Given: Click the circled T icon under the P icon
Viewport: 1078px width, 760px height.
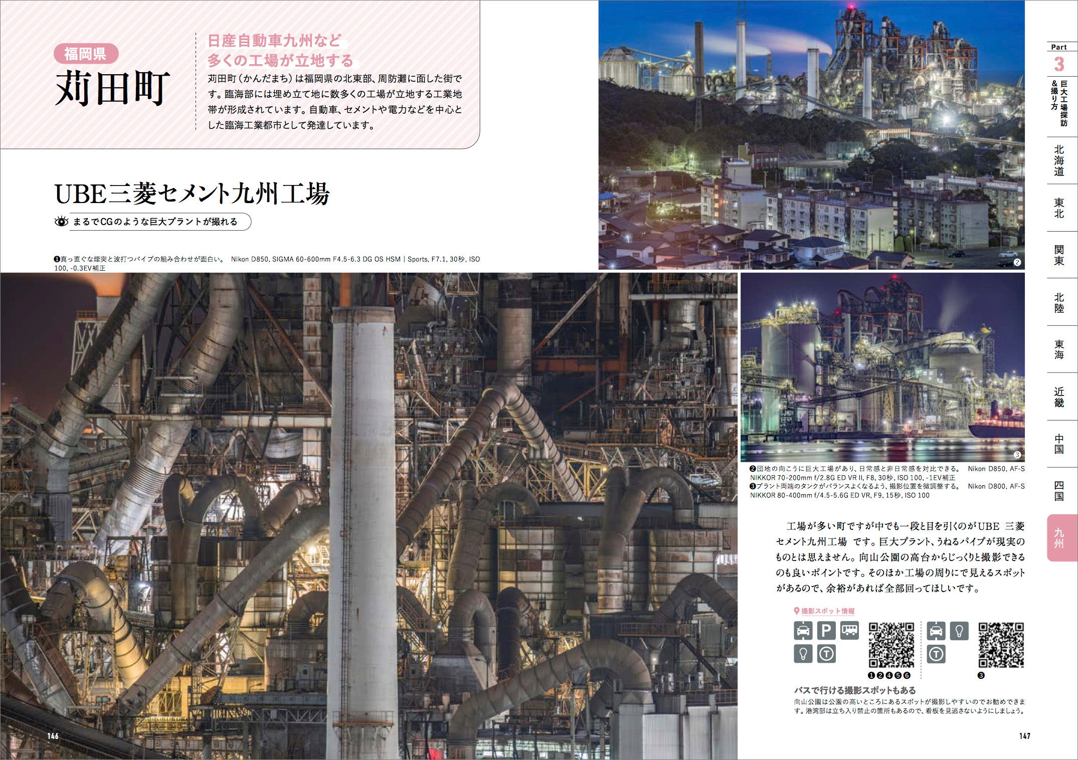Looking at the screenshot, I should (x=826, y=654).
